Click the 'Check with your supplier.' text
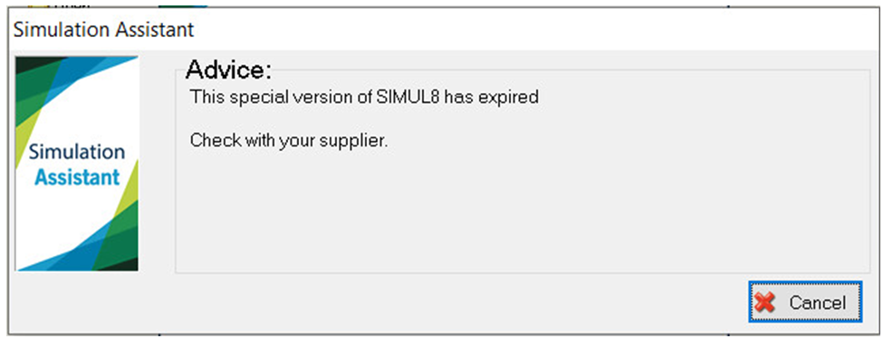 pyautogui.click(x=289, y=140)
